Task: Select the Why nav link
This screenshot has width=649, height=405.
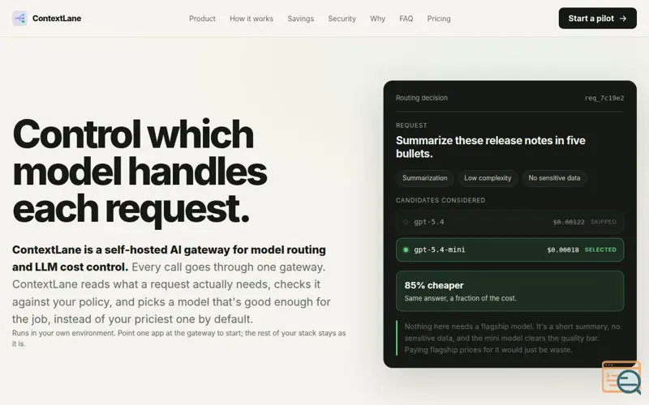Action: point(377,19)
